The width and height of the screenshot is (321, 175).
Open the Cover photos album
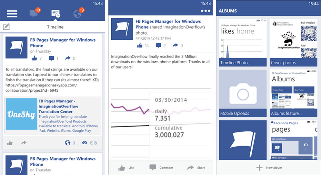(x=293, y=43)
